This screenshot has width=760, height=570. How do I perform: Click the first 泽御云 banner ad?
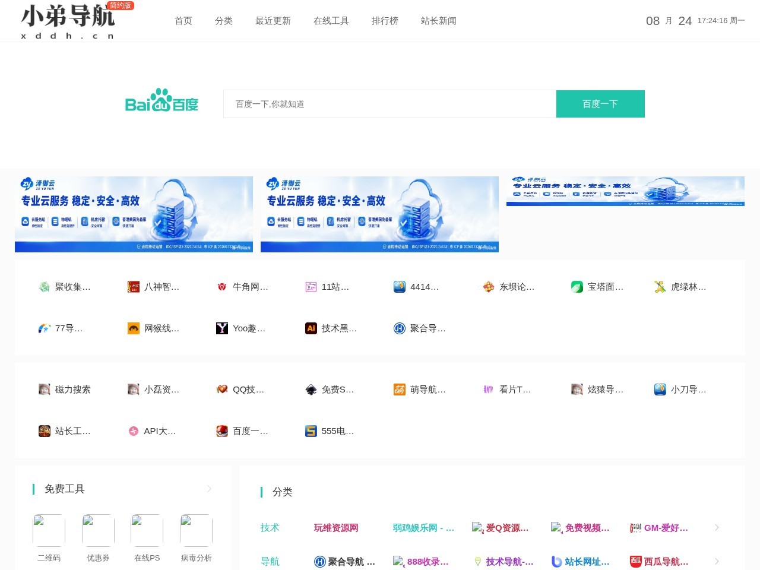point(134,214)
